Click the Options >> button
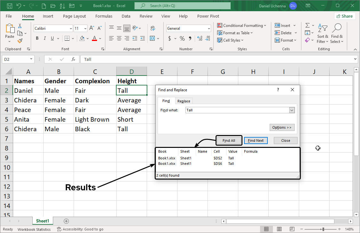Viewport: 360px width, 233px height. [x=282, y=127]
